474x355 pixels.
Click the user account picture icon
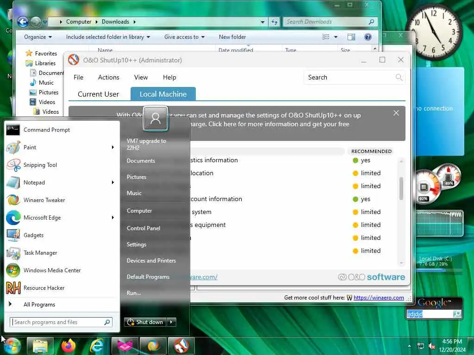[156, 118]
